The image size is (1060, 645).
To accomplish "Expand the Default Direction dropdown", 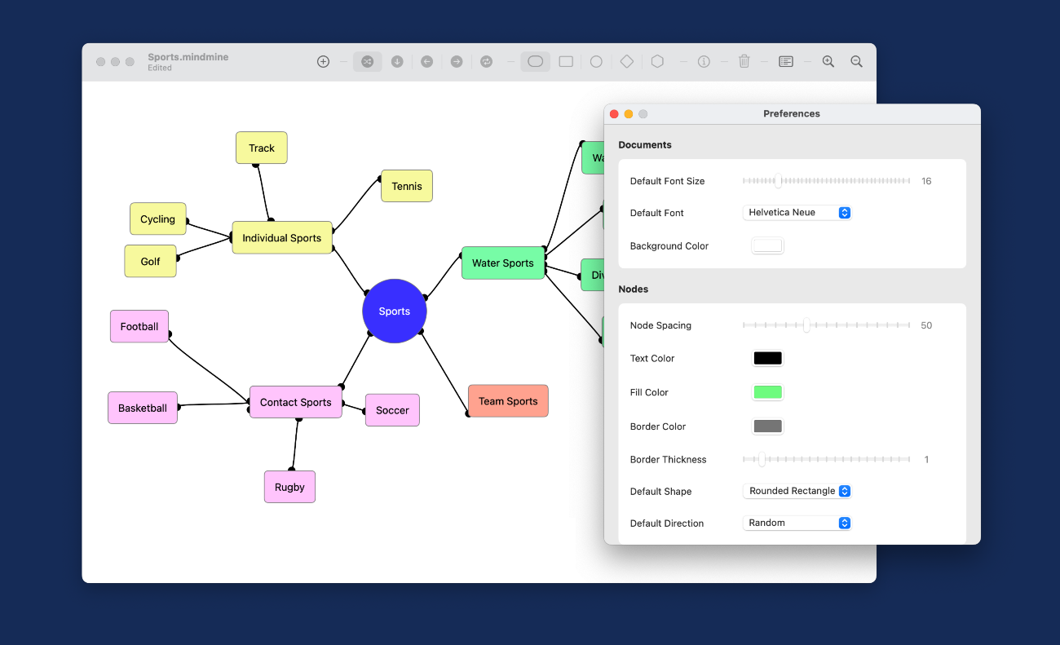I will click(x=797, y=523).
